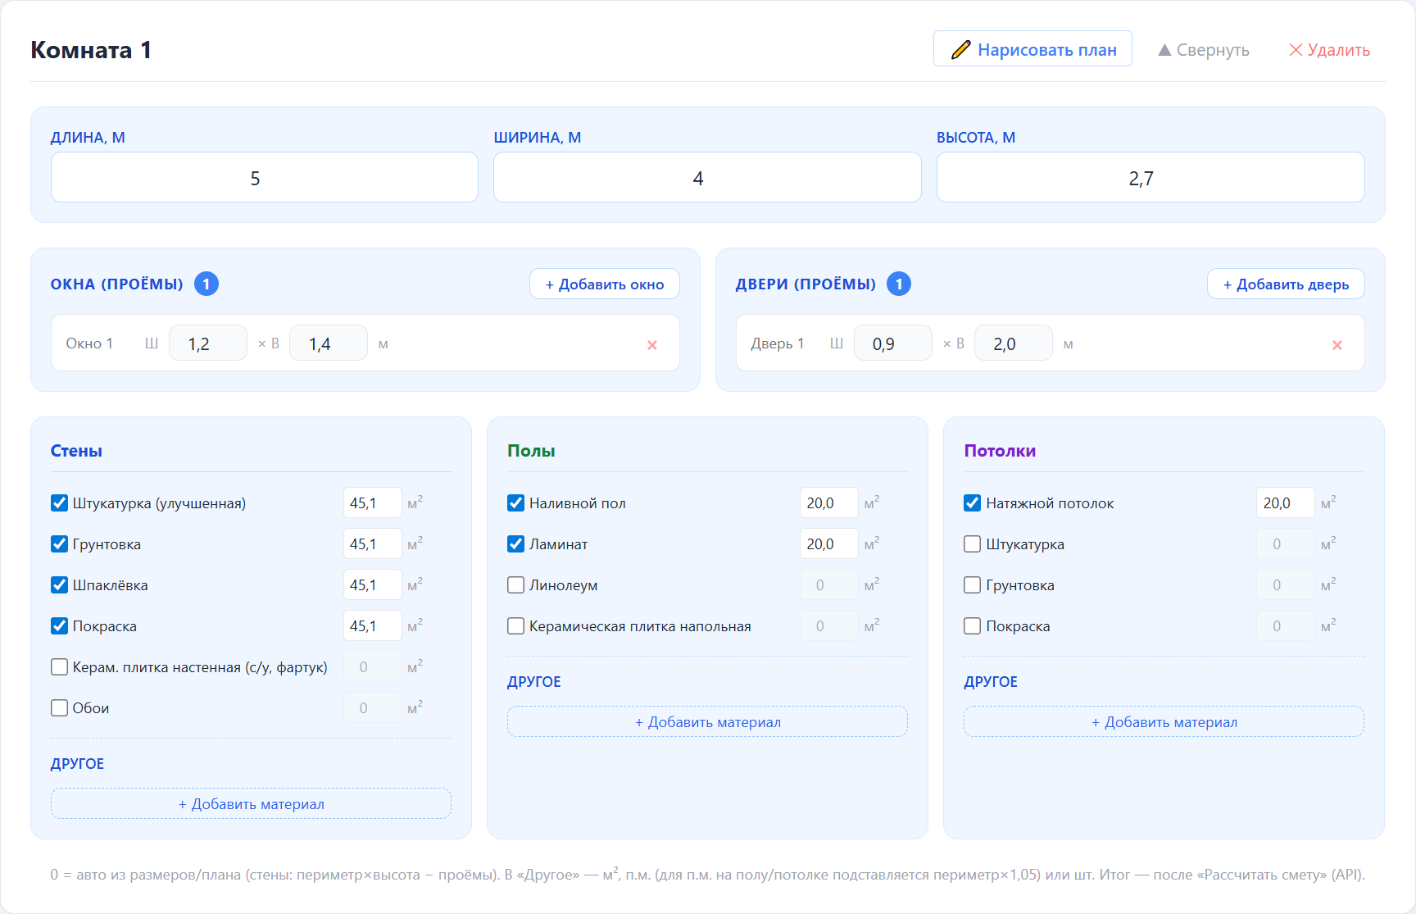The width and height of the screenshot is (1416, 914).
Task: Add a new window opening
Action: (x=605, y=284)
